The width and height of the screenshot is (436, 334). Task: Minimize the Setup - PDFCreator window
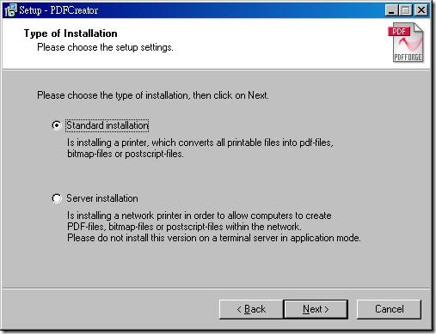(x=391, y=10)
